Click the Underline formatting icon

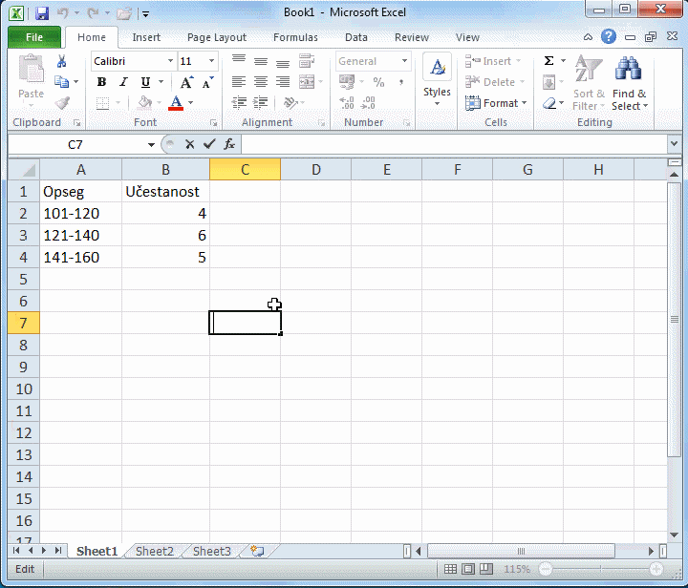(x=145, y=82)
